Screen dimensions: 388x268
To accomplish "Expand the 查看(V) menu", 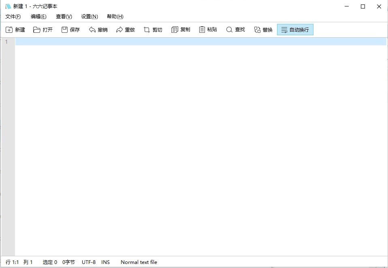I will click(64, 17).
